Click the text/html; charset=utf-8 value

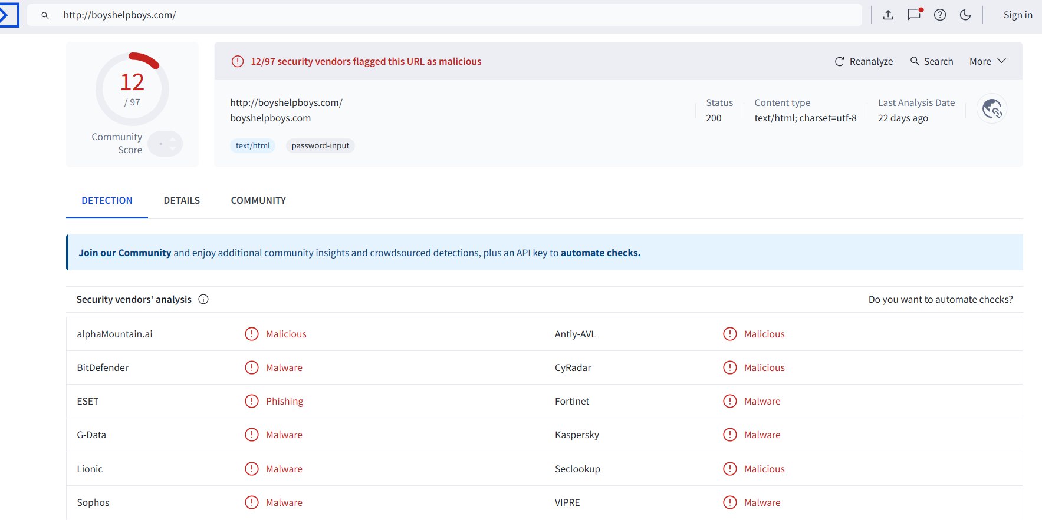[806, 118]
